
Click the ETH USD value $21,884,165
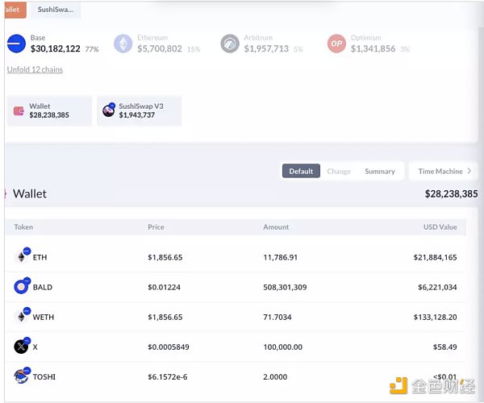[x=436, y=257]
